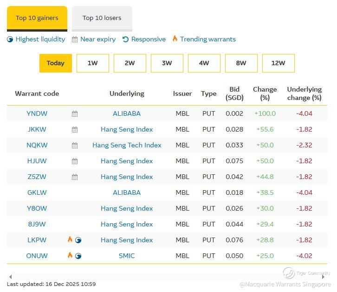
Task: Open SMIC underlying link
Action: tap(127, 256)
